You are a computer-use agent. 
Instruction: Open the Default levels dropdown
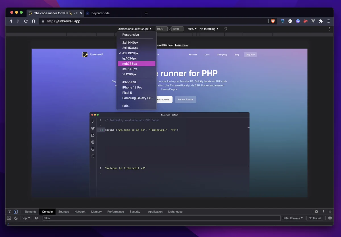[x=293, y=218]
